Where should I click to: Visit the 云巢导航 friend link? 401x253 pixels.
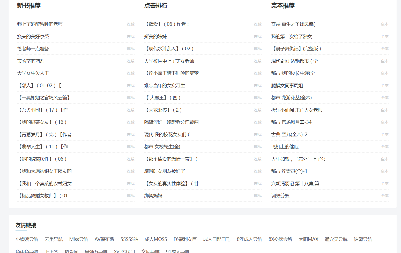(54, 239)
